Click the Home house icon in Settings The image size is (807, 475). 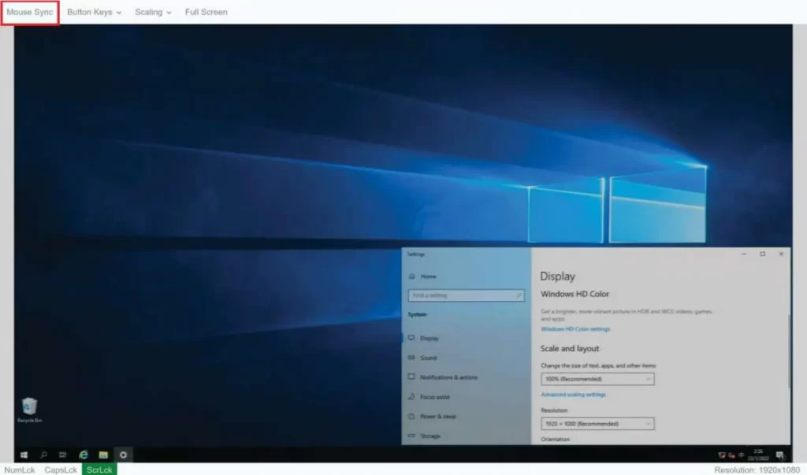tap(411, 276)
